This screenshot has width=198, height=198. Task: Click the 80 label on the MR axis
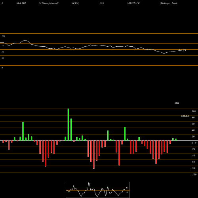point(193,118)
